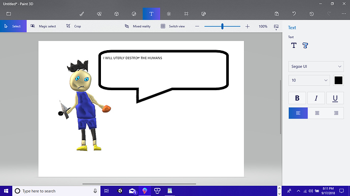Image resolution: width=350 pixels, height=196 pixels.
Task: Open the volume control
Action: coord(311,191)
